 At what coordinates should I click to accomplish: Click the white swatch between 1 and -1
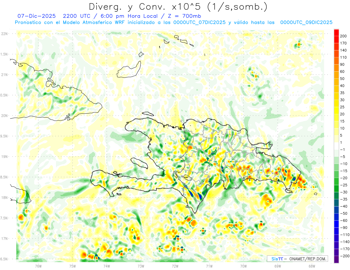click(x=336, y=146)
